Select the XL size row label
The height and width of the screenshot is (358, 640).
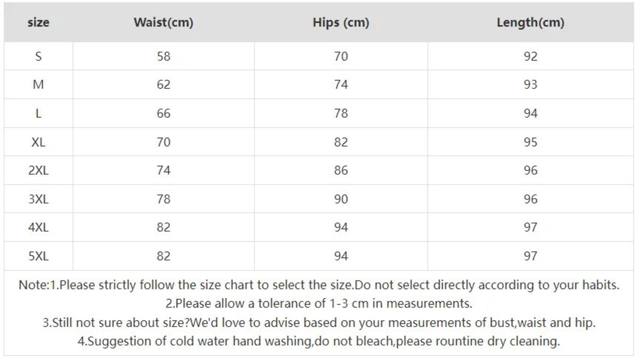pos(38,142)
